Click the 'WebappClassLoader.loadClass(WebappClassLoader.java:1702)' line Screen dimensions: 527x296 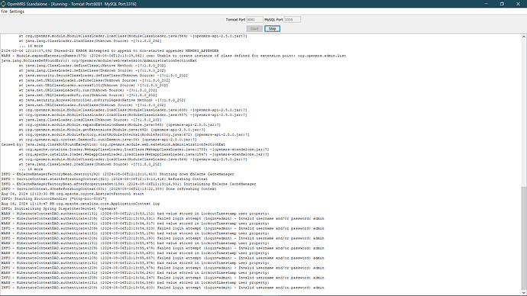(144, 150)
